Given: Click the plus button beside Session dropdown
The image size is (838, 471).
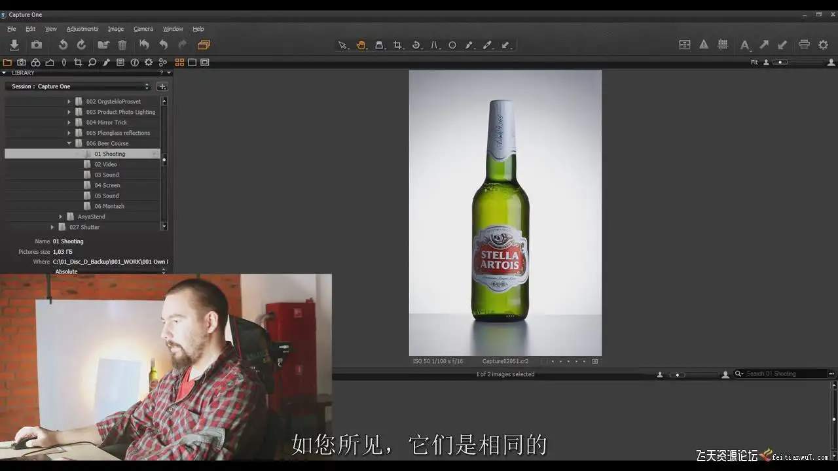Looking at the screenshot, I should pyautogui.click(x=162, y=86).
